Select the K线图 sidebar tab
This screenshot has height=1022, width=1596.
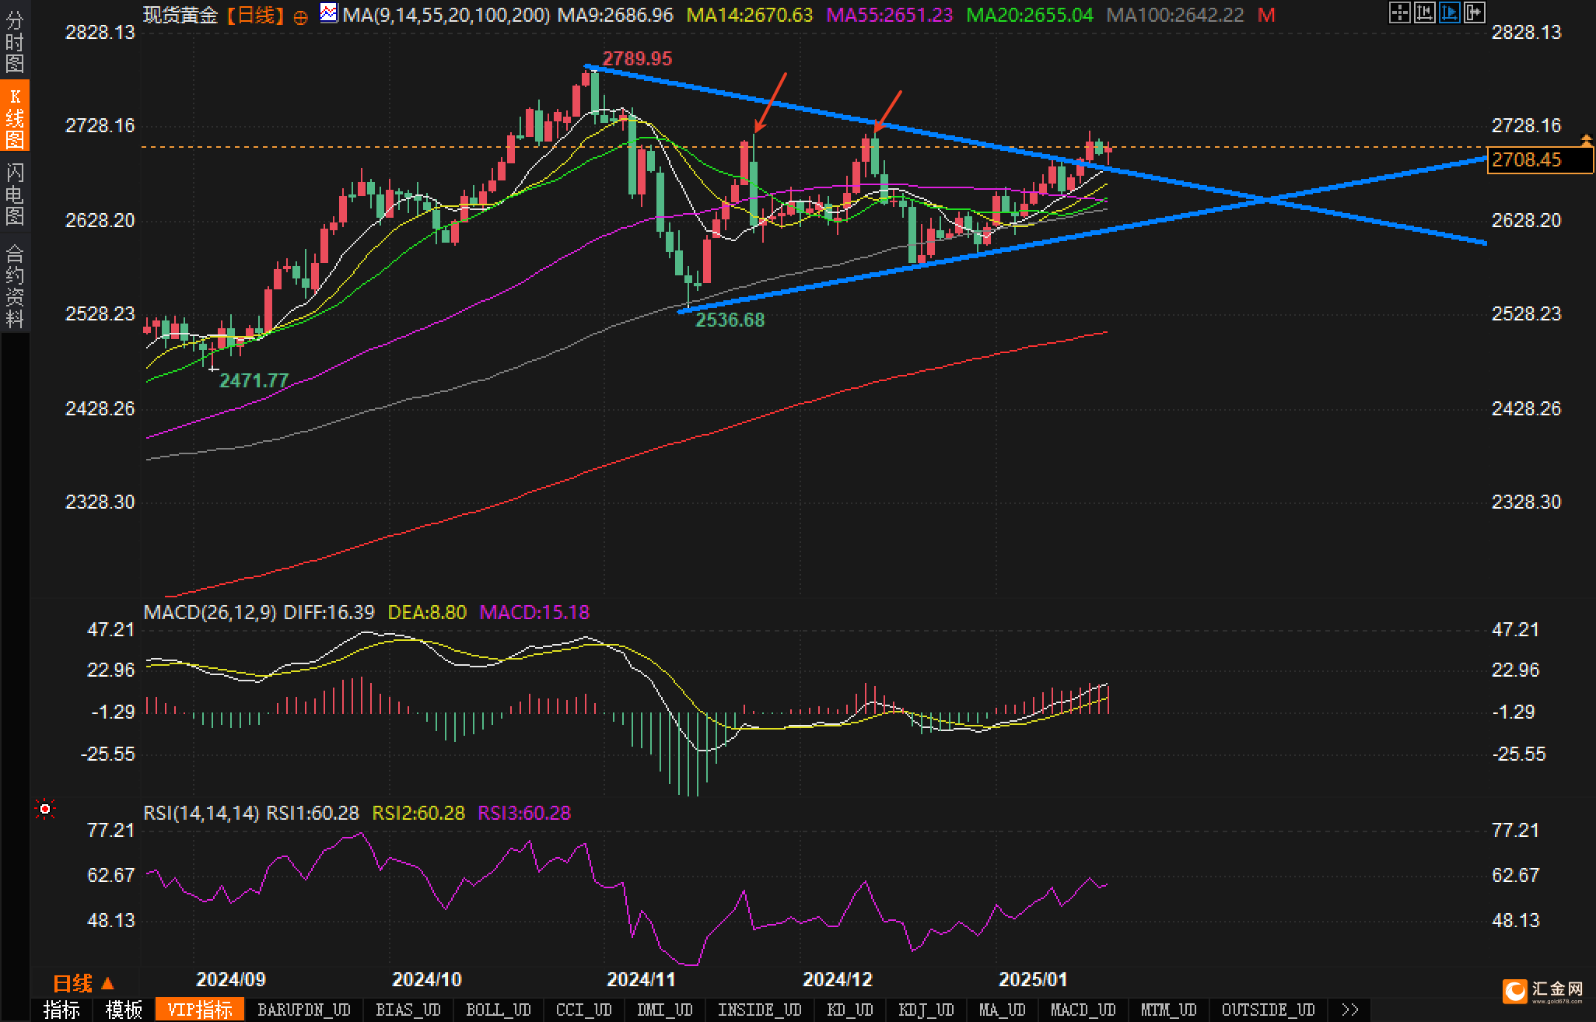coord(15,116)
